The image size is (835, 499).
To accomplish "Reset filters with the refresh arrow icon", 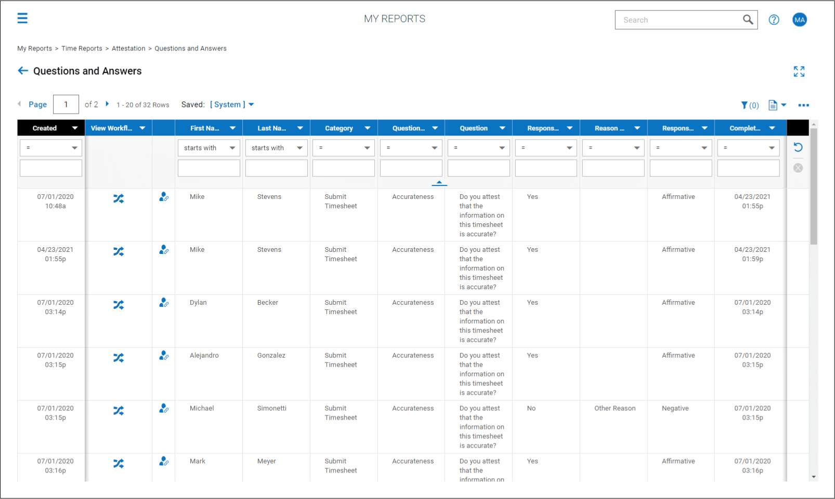I will point(798,147).
